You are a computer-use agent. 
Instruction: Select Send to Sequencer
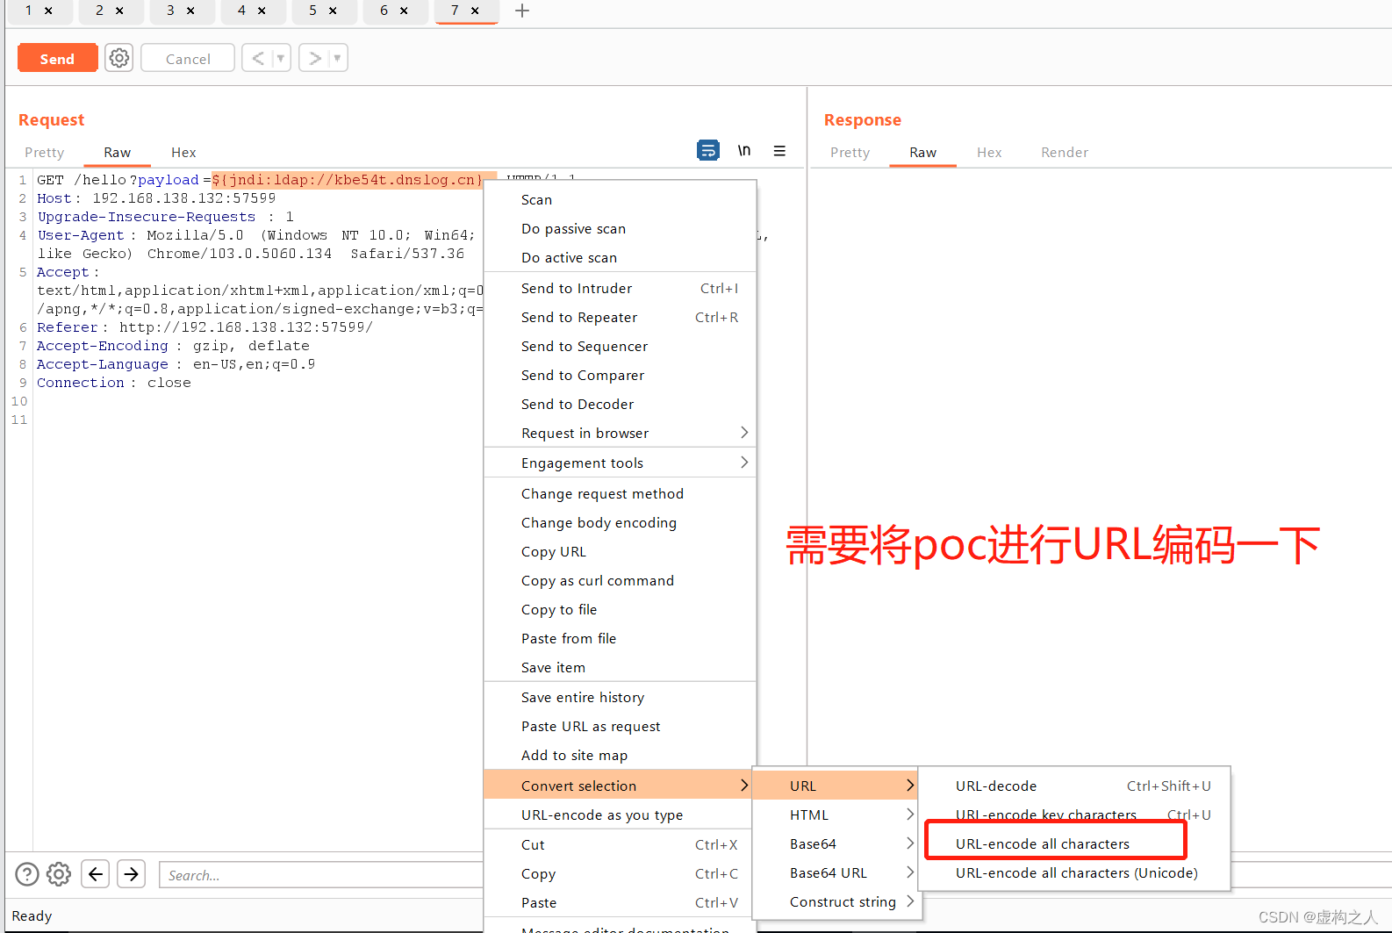pyautogui.click(x=620, y=347)
